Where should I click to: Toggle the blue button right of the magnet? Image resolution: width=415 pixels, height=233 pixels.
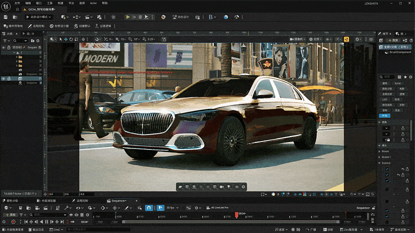coord(160,208)
